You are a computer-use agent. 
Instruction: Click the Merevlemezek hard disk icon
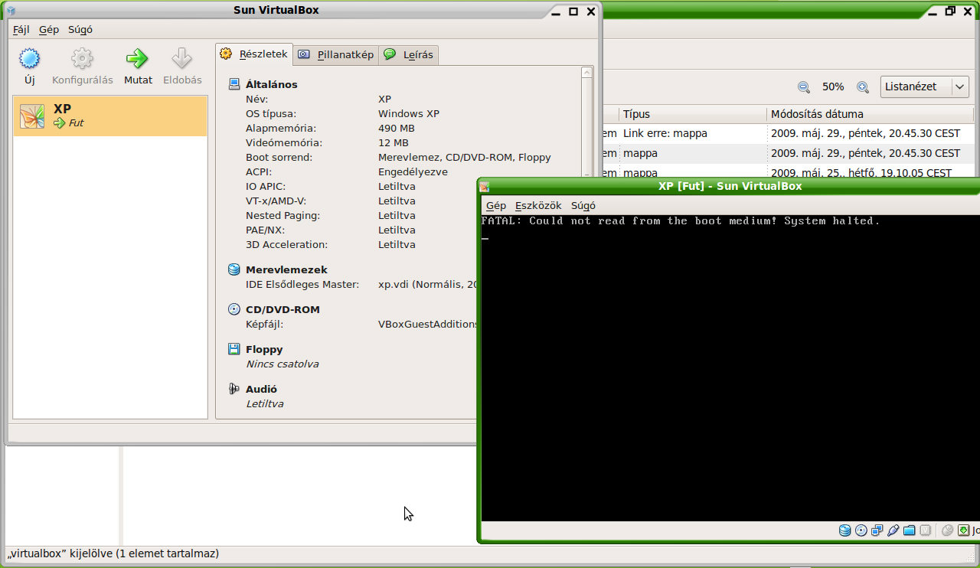tap(234, 269)
